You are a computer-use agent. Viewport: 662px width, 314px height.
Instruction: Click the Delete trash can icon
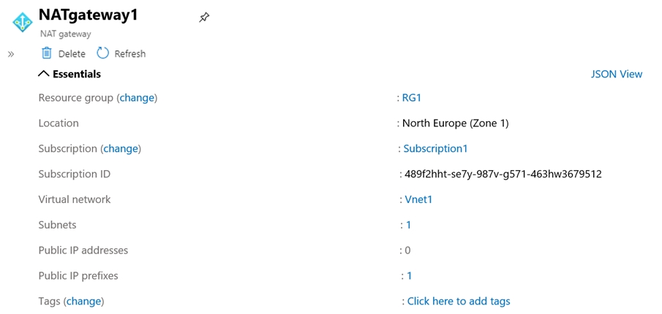pyautogui.click(x=47, y=53)
